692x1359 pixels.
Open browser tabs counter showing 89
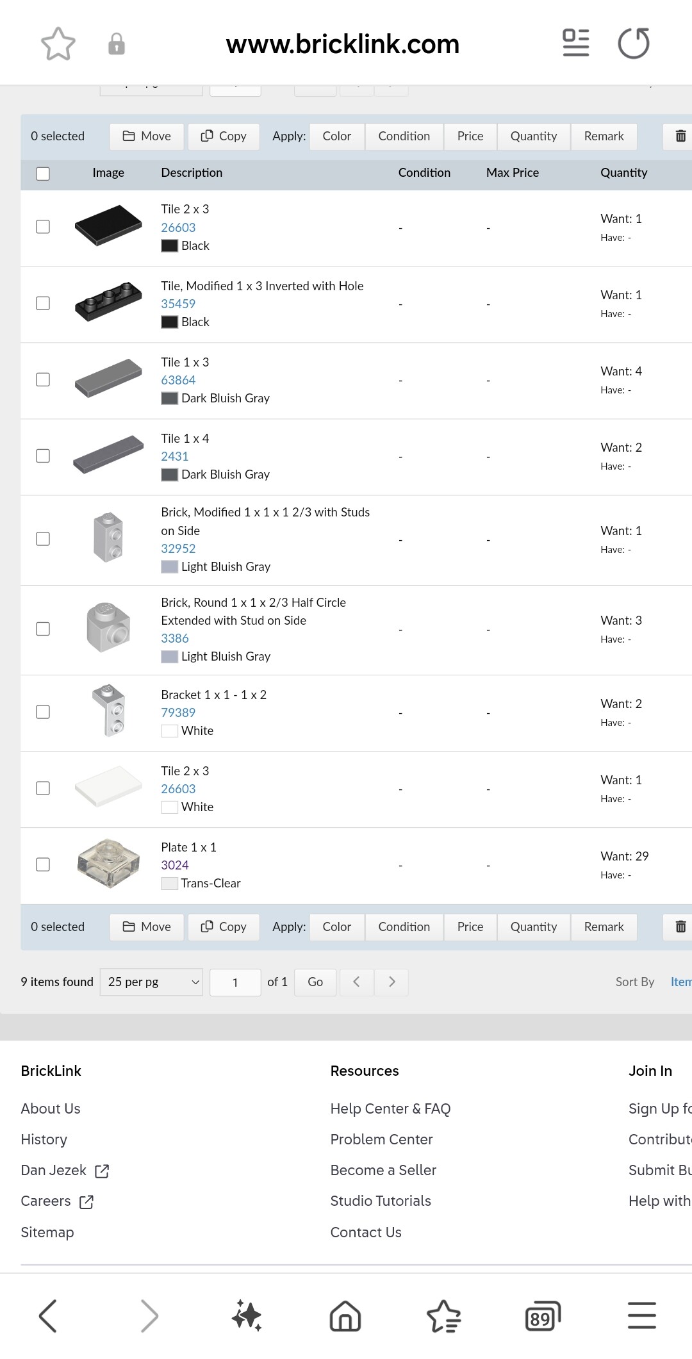[543, 1317]
